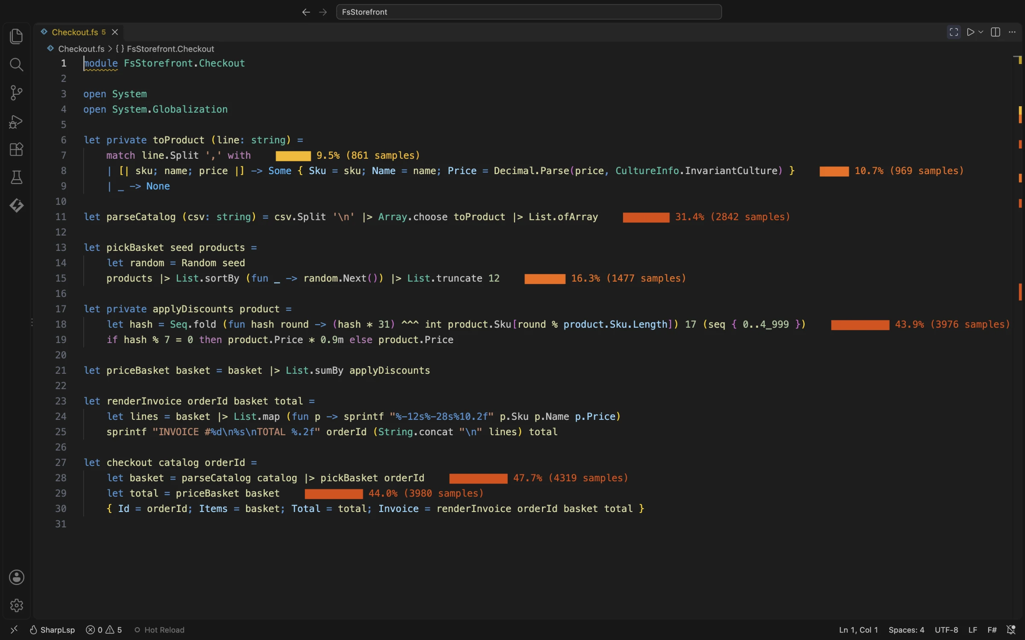Open the Search panel
This screenshot has height=640, width=1025.
[16, 64]
